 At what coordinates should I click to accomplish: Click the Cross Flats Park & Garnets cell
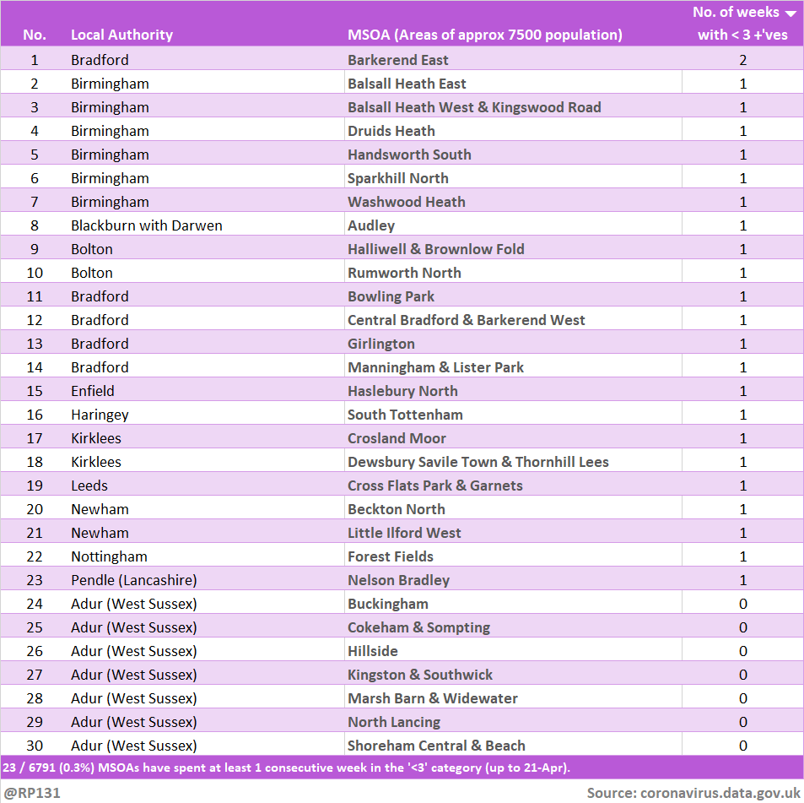point(434,486)
